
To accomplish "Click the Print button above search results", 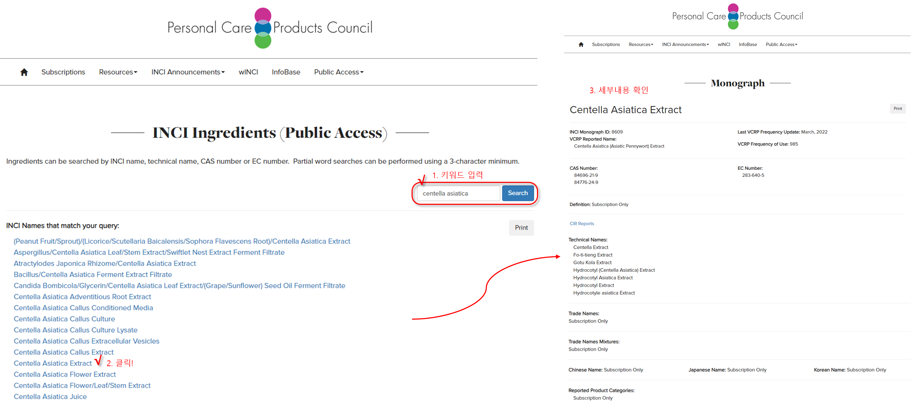I will (x=521, y=228).
